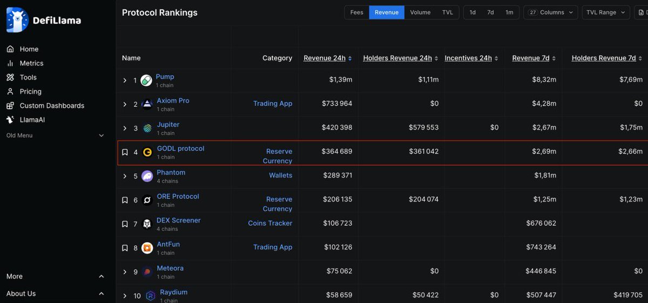This screenshot has height=303, width=648.
Task: Toggle the More section chevron
Action: [101, 277]
